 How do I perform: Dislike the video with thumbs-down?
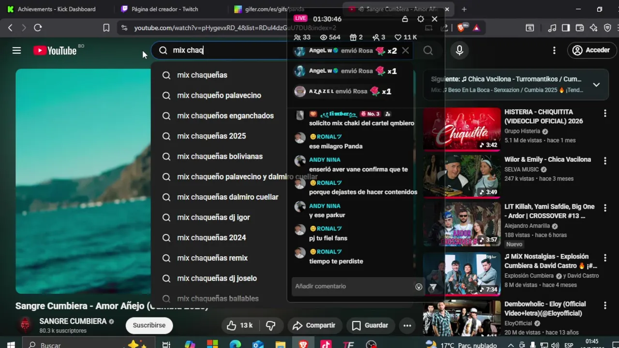270,325
